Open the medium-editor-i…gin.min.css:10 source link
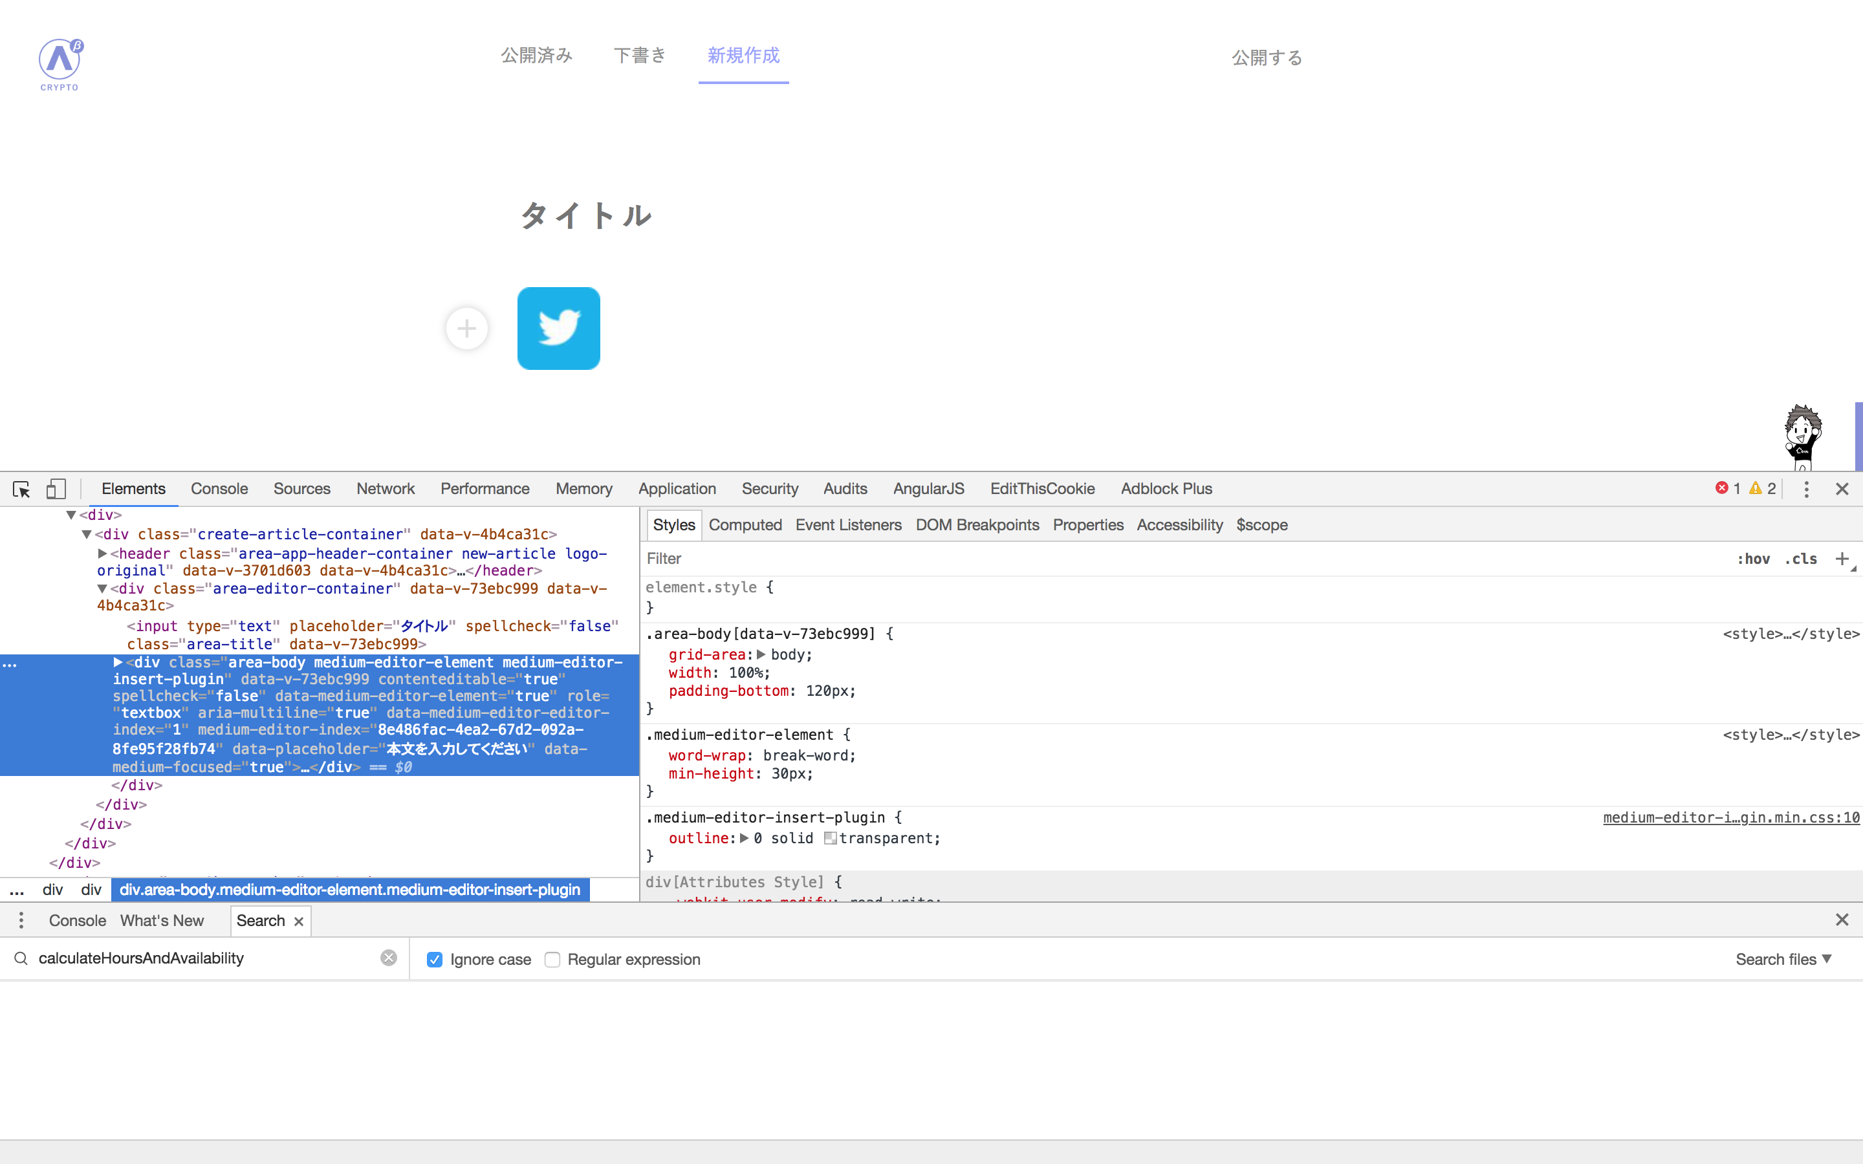This screenshot has height=1164, width=1863. coord(1730,817)
